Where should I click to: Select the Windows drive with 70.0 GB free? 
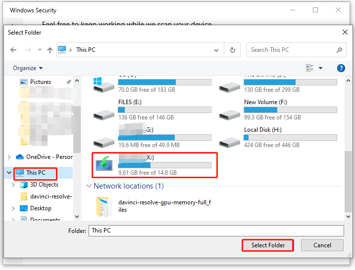click(x=152, y=85)
